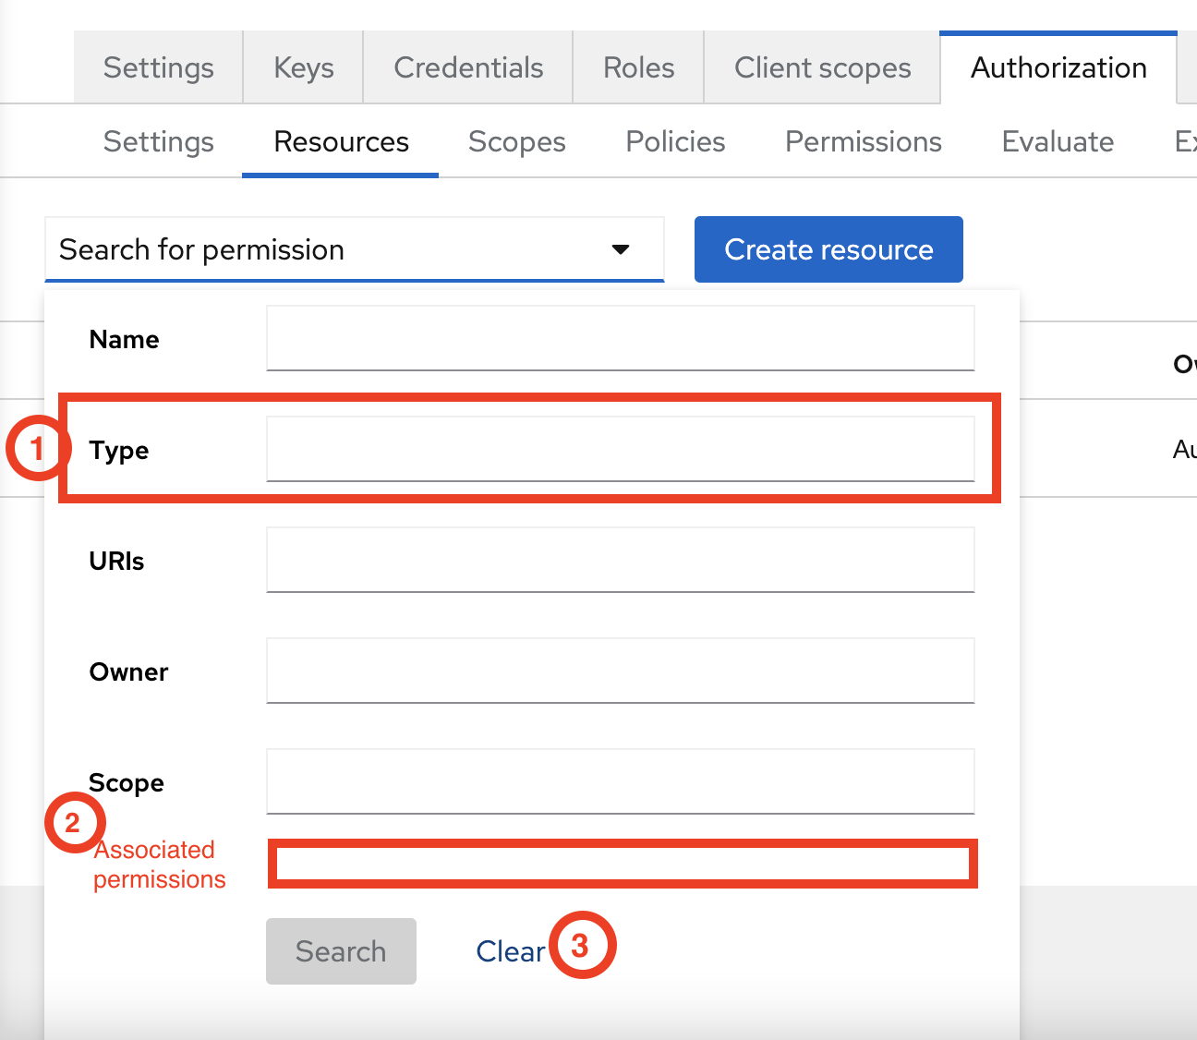Click inside the Name filter field
This screenshot has height=1040, width=1197.
point(620,338)
